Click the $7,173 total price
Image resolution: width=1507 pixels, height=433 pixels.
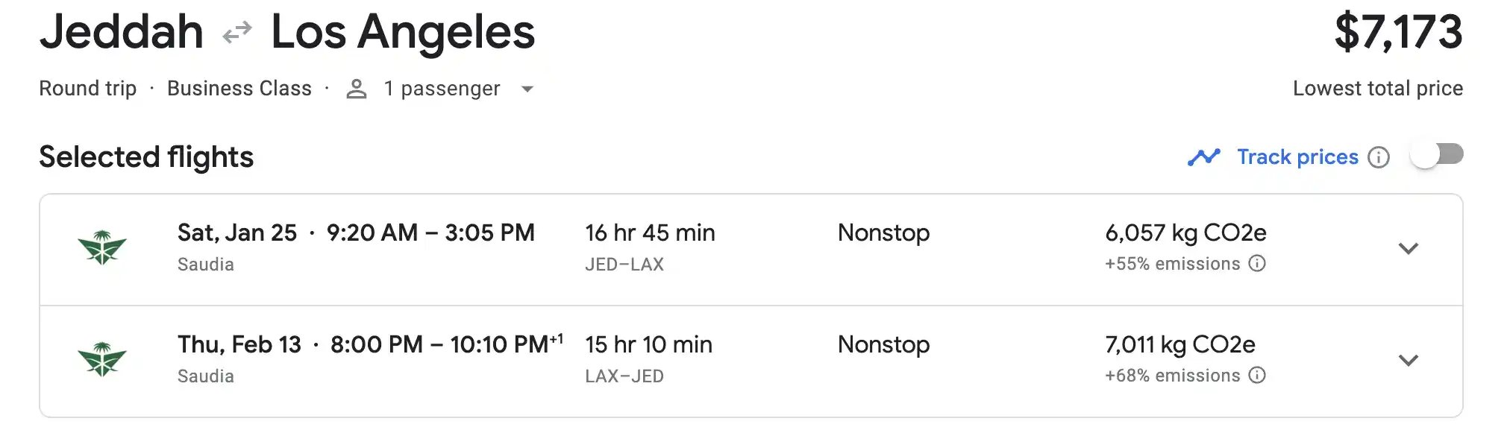(x=1398, y=32)
